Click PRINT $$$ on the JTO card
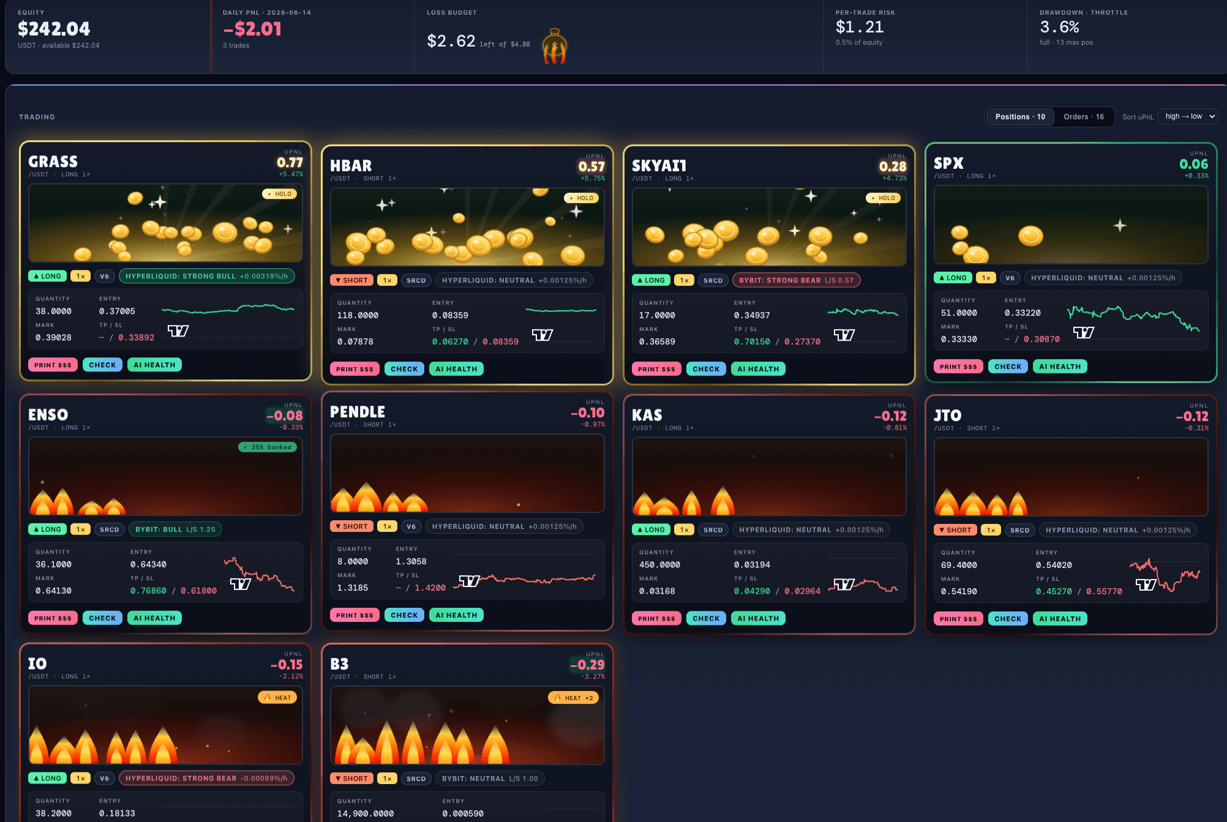Viewport: 1227px width, 822px height. tap(958, 619)
